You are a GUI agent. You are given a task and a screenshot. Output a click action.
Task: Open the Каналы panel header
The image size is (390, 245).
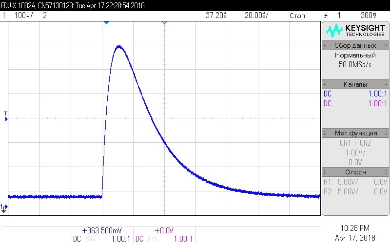pyautogui.click(x=355, y=84)
